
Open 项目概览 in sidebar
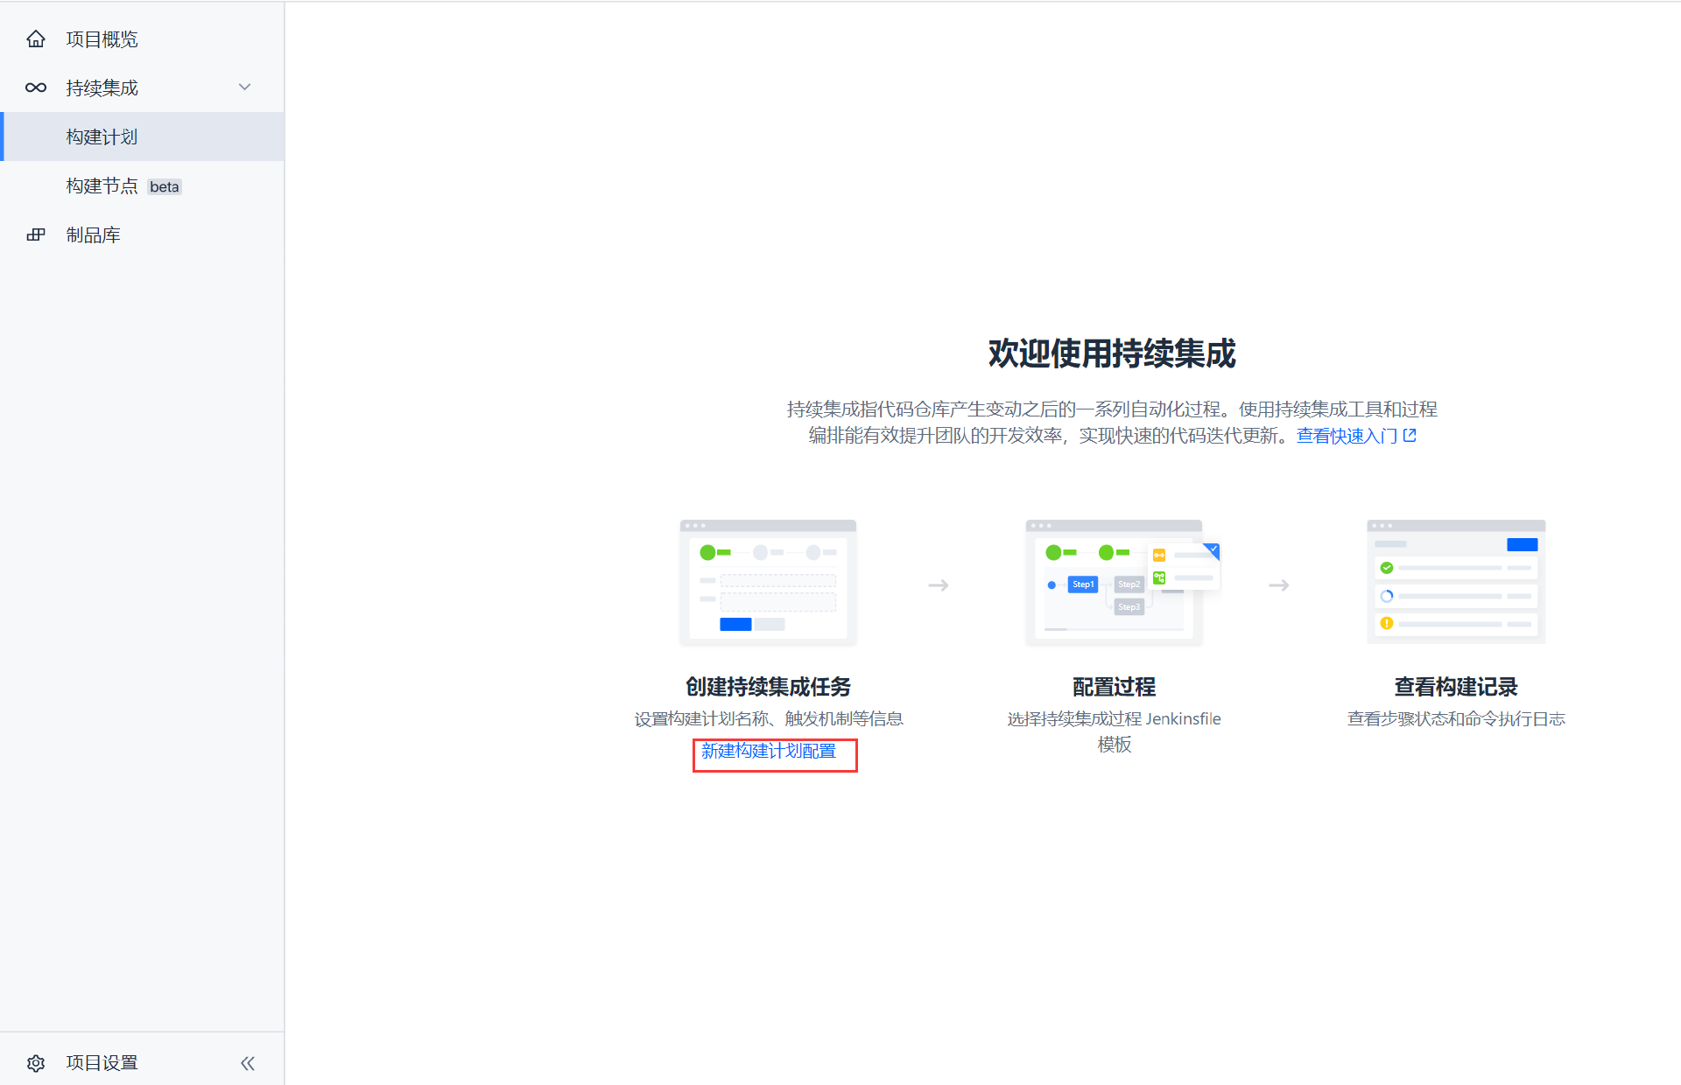click(102, 39)
